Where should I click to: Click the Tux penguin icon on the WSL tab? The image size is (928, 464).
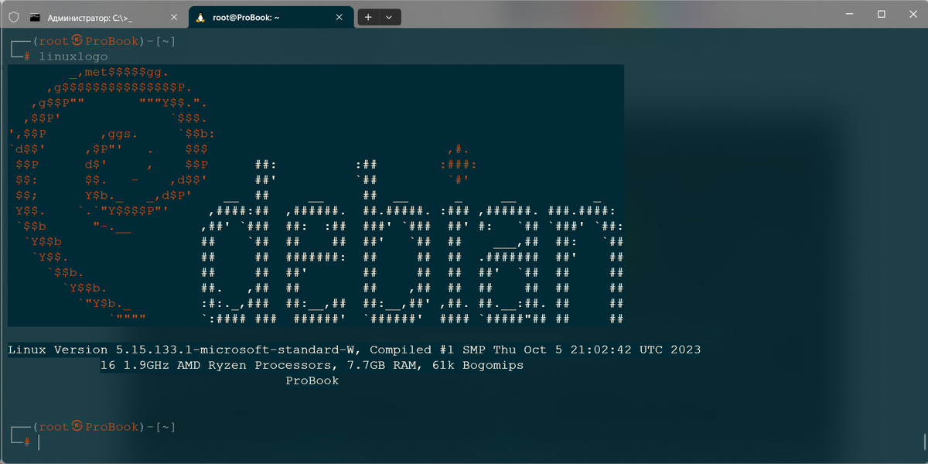point(200,16)
